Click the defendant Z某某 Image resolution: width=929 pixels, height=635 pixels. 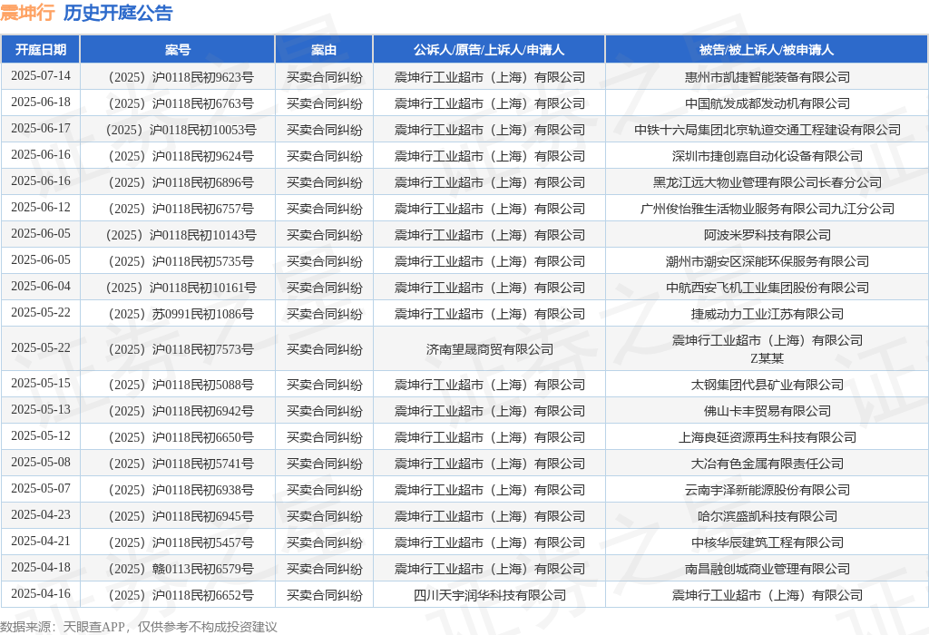pyautogui.click(x=768, y=358)
